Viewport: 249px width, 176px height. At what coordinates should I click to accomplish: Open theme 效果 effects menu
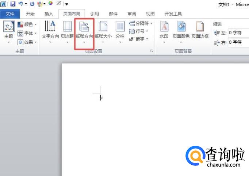tap(27, 42)
